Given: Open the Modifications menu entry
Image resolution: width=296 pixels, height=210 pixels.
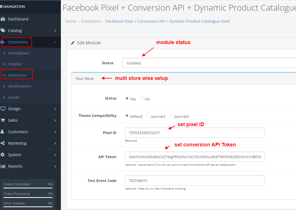Looking at the screenshot, I should point(20,86).
